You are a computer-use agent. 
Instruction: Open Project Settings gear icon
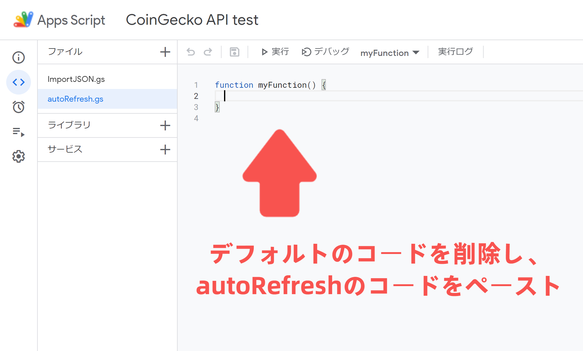[x=19, y=156]
